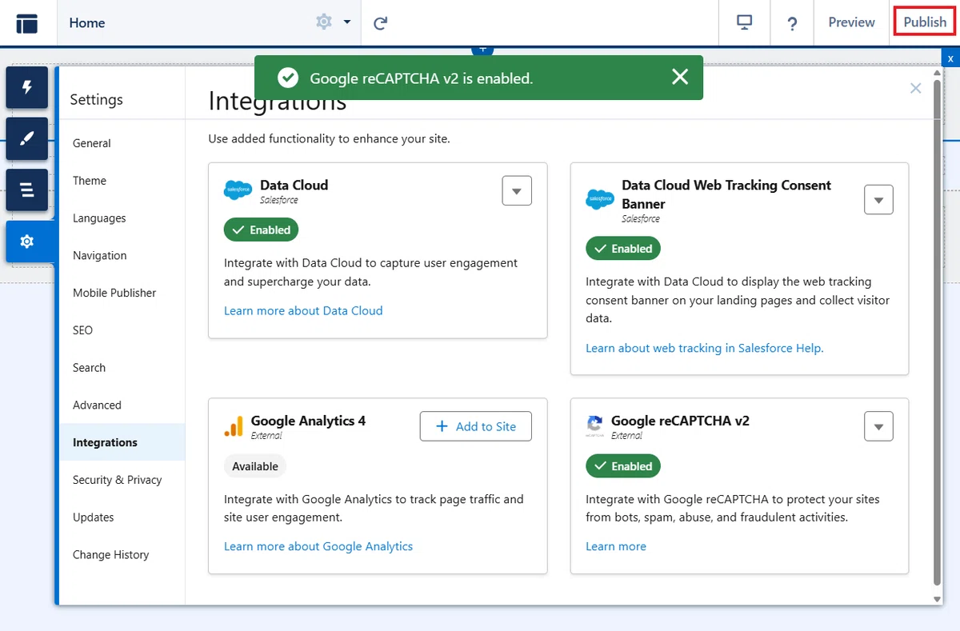This screenshot has height=631, width=960.
Task: Click the Google reCAPTCHA v2 card title
Action: [x=680, y=421]
